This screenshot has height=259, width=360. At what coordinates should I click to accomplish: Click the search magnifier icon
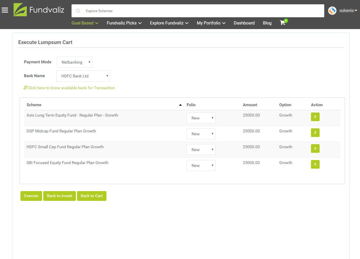78,11
